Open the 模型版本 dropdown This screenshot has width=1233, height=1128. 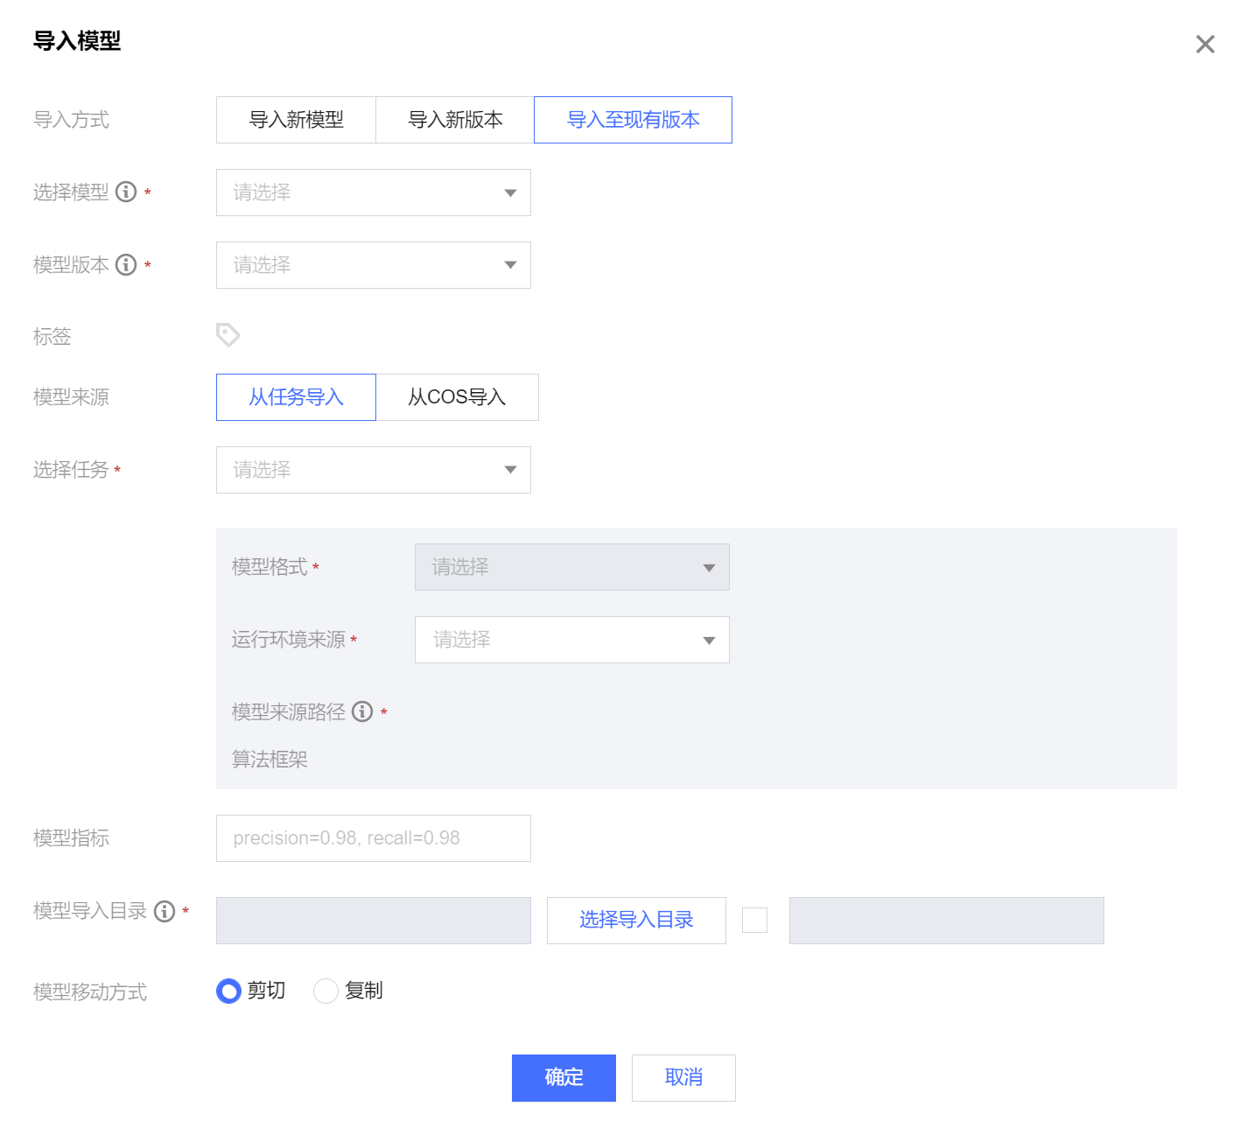(x=374, y=265)
